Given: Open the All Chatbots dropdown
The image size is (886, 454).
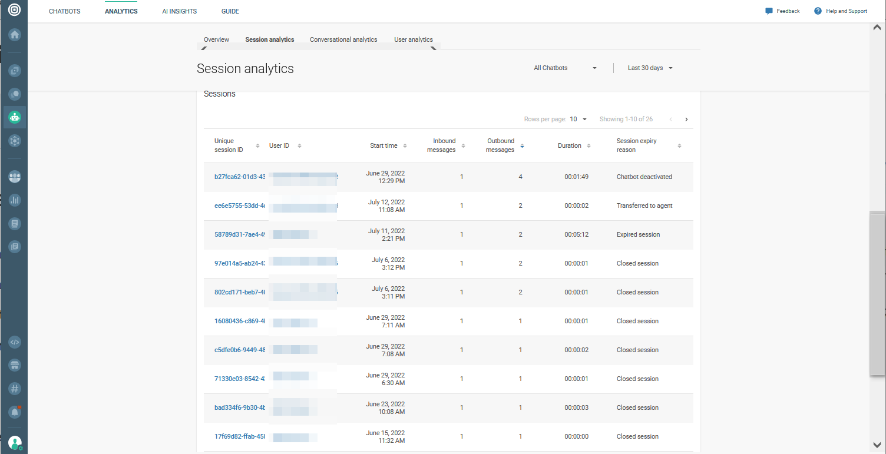Looking at the screenshot, I should tap(566, 68).
